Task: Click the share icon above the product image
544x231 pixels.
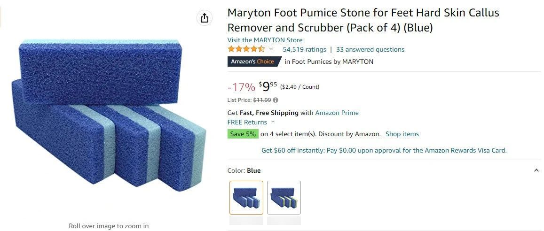Action: [204, 18]
